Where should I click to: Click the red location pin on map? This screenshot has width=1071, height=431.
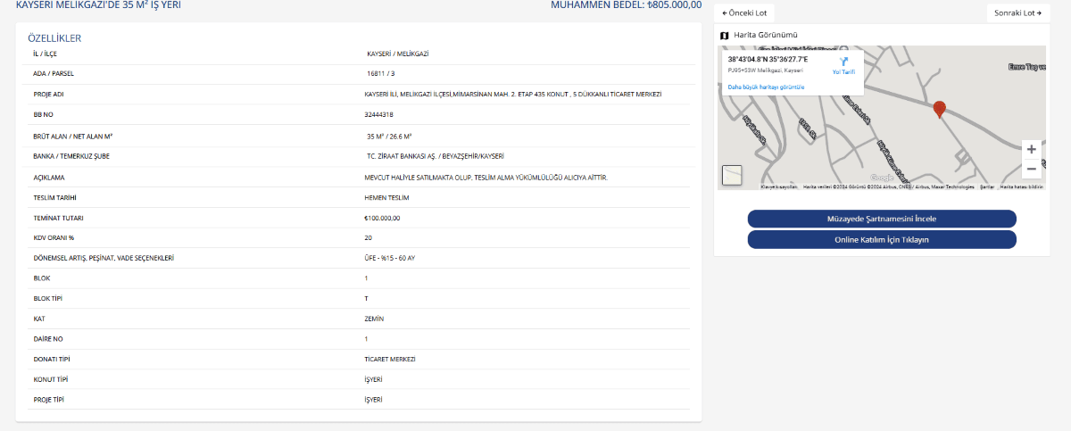(939, 110)
